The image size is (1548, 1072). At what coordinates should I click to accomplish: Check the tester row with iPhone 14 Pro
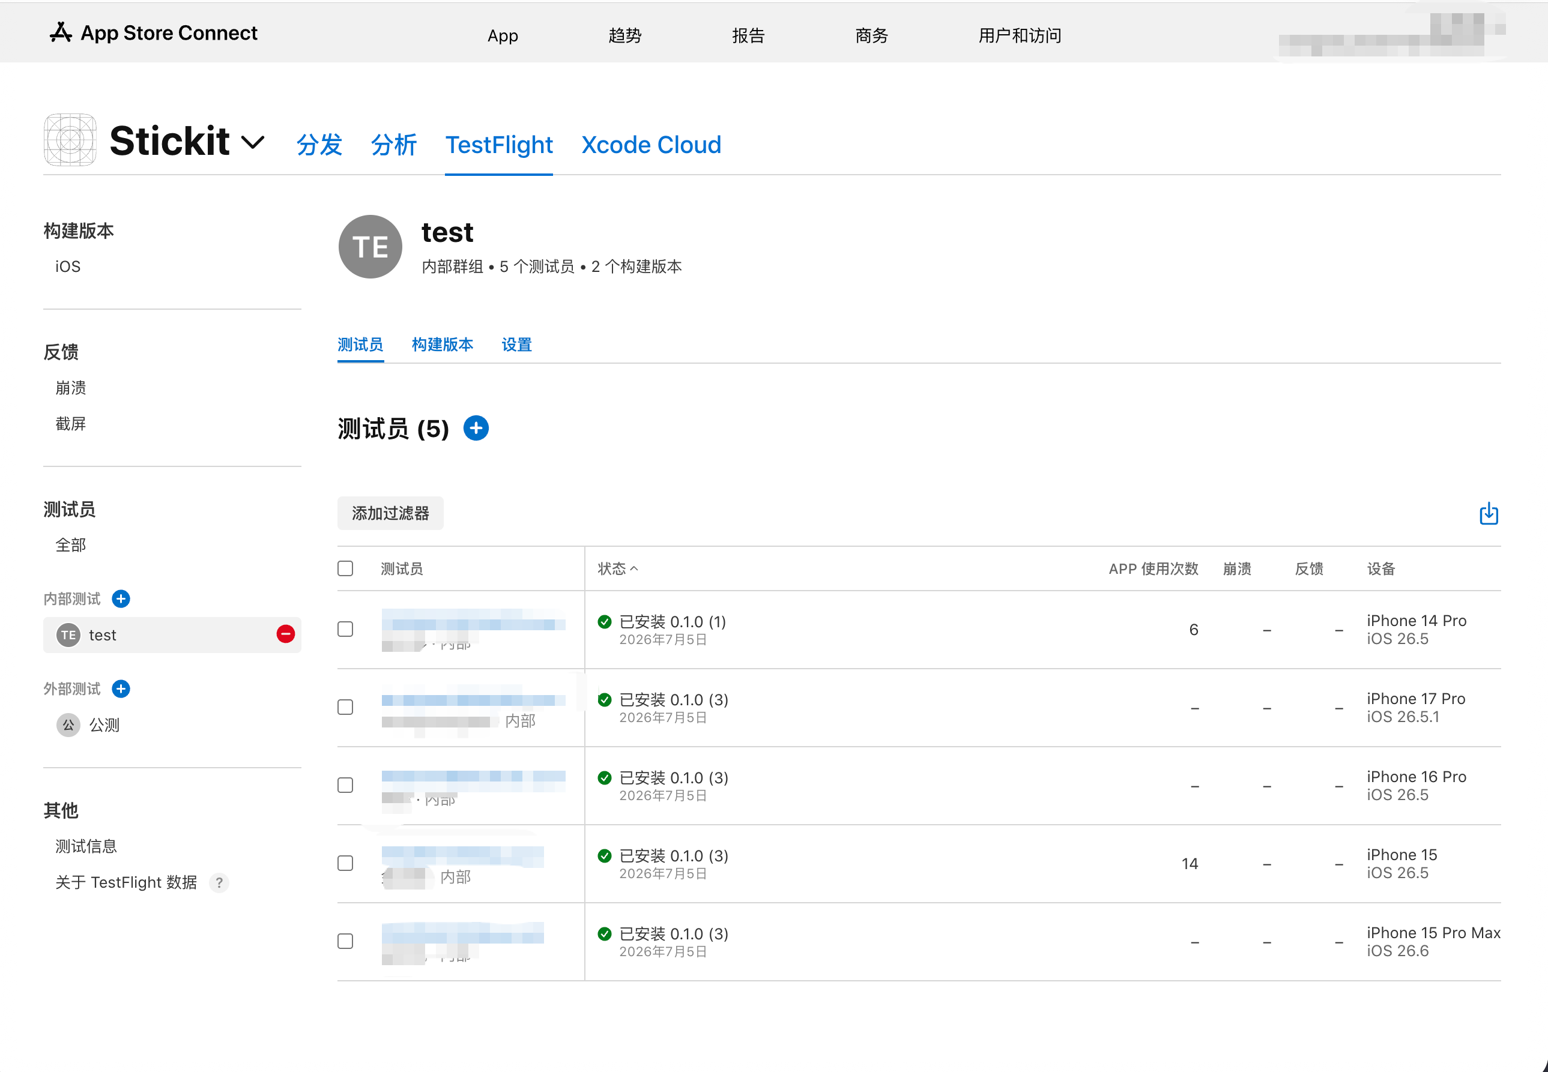point(345,630)
